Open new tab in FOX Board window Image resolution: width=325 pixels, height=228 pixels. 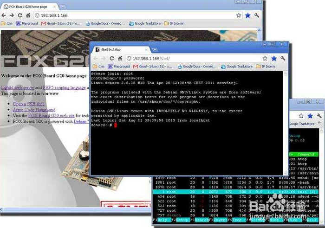pos(62,7)
